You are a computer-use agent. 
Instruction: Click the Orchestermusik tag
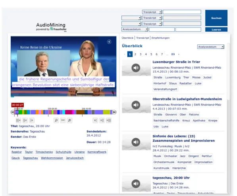coord(164,162)
